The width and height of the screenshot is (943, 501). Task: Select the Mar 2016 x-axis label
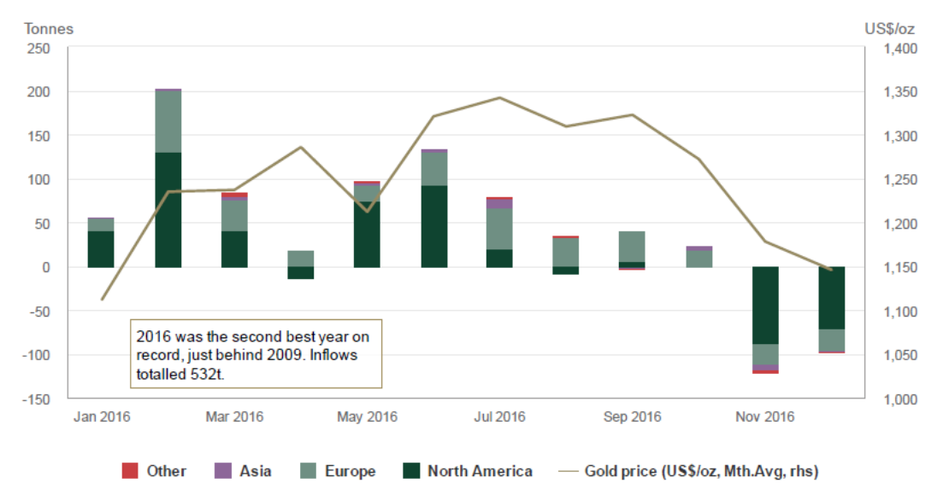(x=234, y=417)
